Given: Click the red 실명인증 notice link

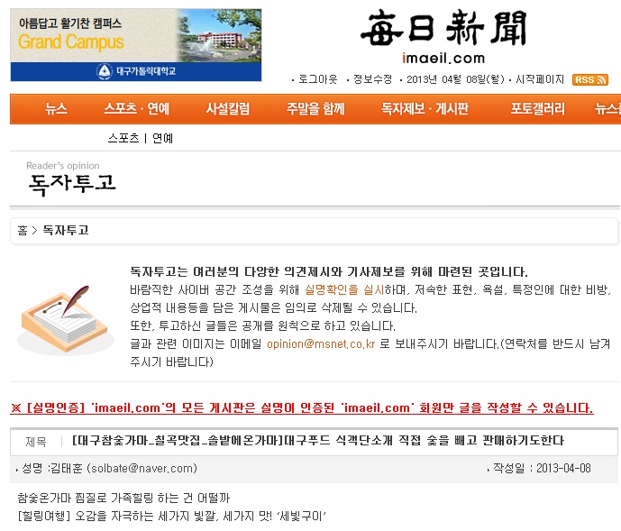Looking at the screenshot, I should pos(302,408).
